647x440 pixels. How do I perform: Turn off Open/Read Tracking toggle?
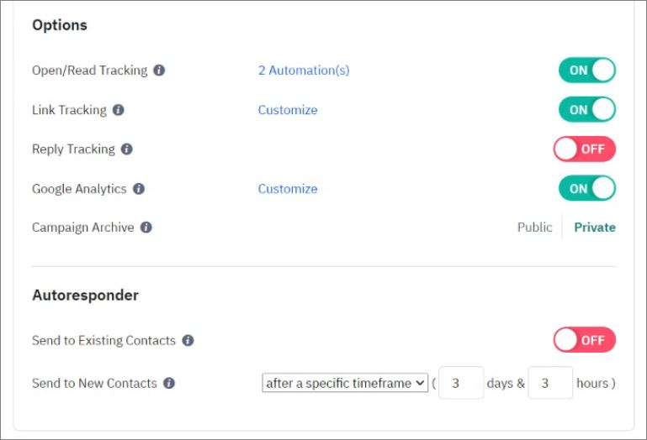point(587,71)
